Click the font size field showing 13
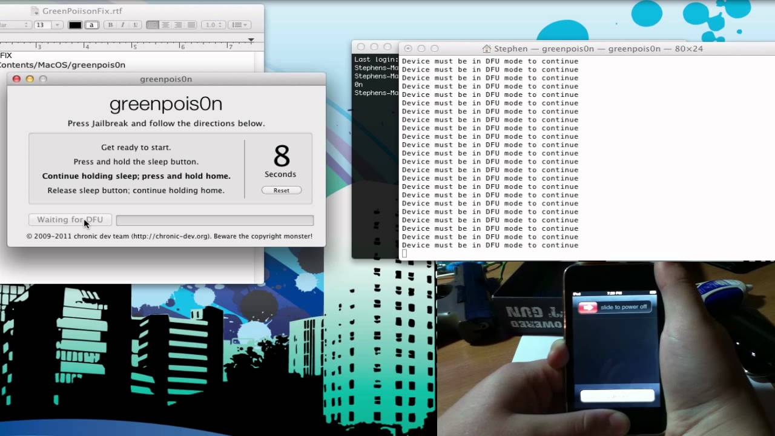The image size is (775, 436). point(44,25)
